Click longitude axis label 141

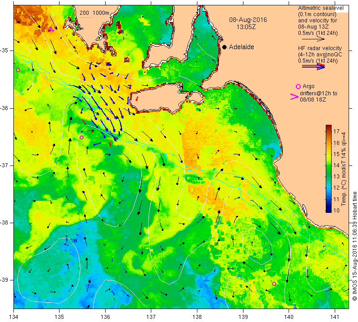(335, 317)
